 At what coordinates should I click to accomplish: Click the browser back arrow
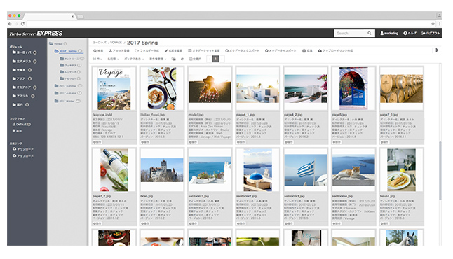[x=10, y=24]
